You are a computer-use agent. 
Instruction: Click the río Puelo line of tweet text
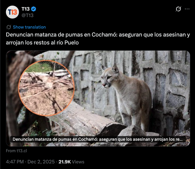click(x=42, y=43)
